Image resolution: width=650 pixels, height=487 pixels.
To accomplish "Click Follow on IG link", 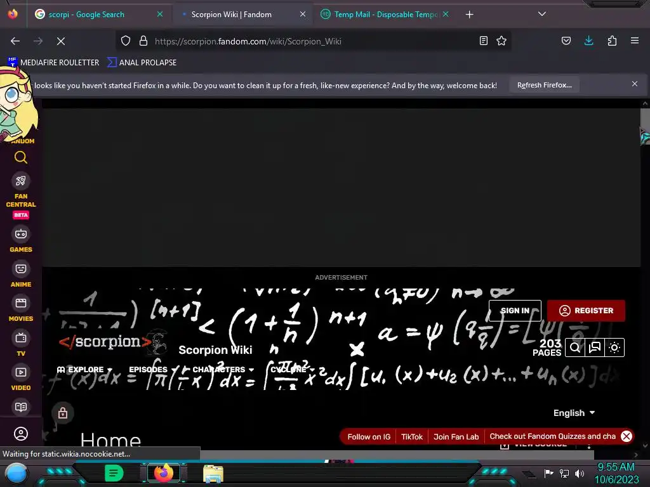I will 369,436.
